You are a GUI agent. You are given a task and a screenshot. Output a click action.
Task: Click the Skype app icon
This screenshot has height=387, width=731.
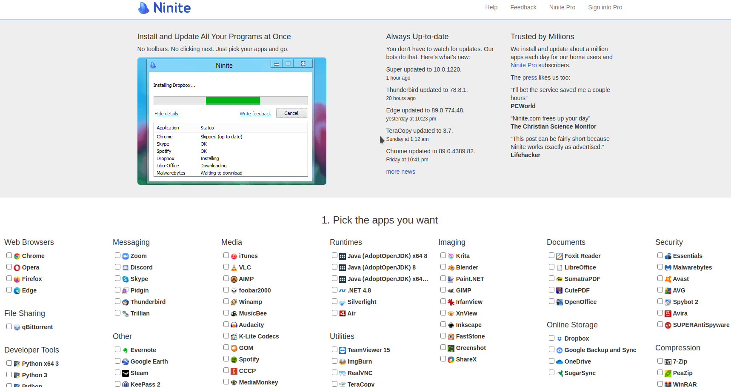pyautogui.click(x=126, y=279)
